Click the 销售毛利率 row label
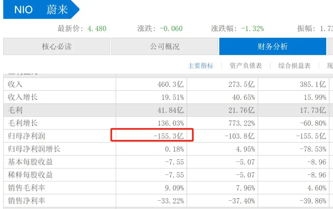 pos(27,188)
